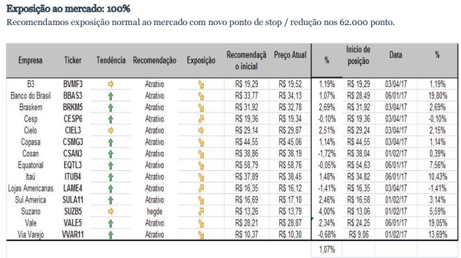Click the downward exposure arrow for Braskem

201,108
